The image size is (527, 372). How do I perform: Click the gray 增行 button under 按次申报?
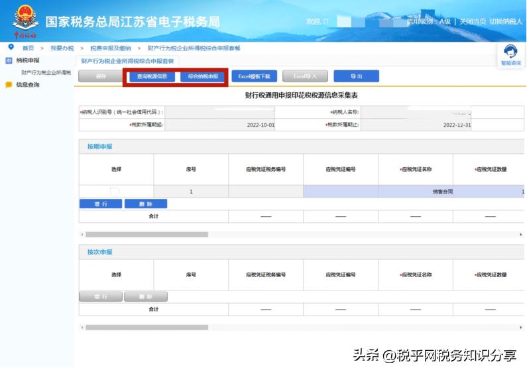(x=101, y=296)
